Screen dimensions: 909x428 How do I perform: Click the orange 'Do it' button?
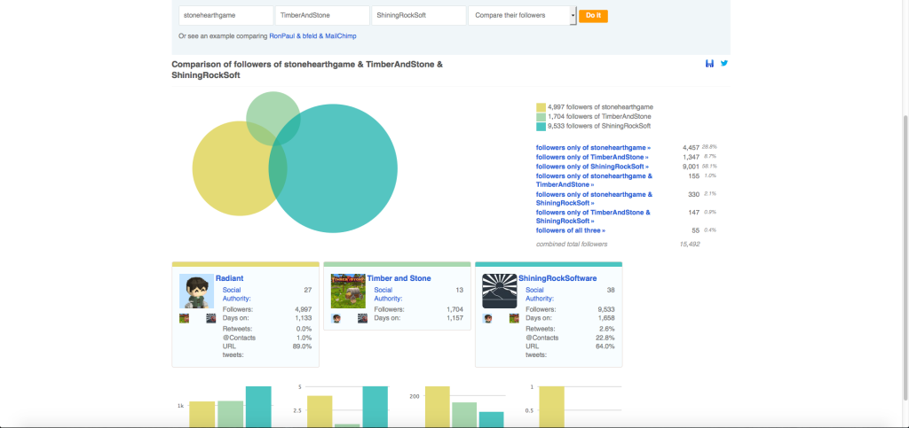593,16
